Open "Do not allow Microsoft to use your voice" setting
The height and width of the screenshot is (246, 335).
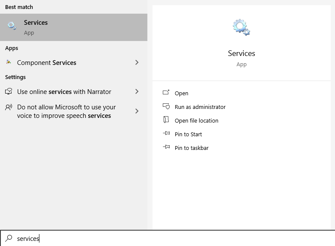[66, 111]
